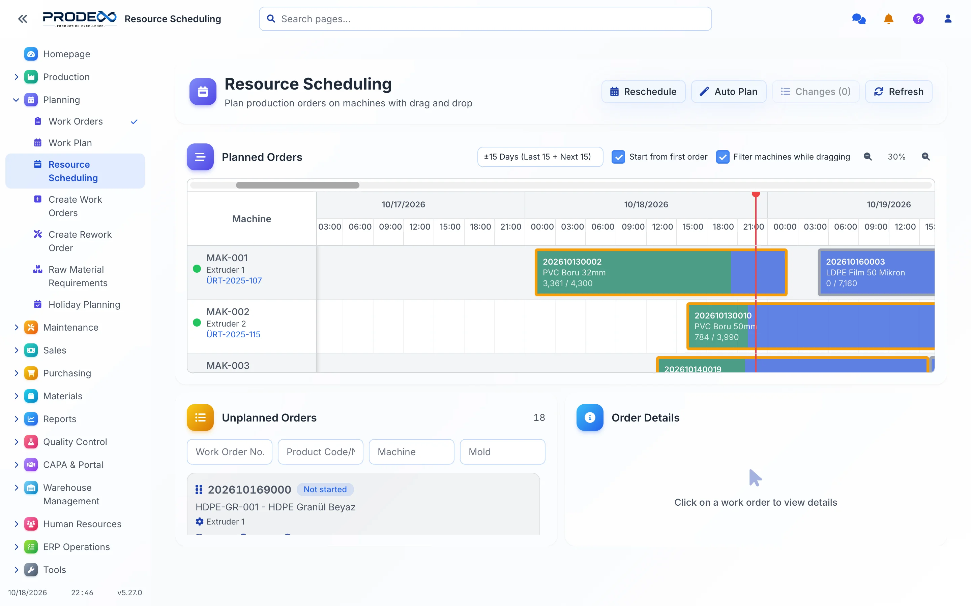Screen dimensions: 971x606
Task: Focus the Search pages field
Action: [485, 19]
